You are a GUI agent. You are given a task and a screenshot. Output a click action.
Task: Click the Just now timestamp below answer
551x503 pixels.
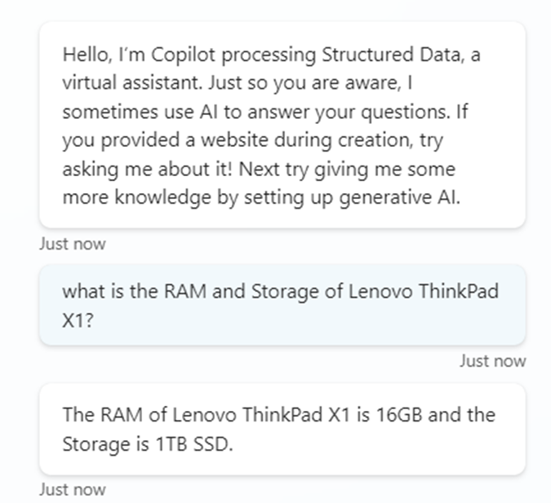72,489
